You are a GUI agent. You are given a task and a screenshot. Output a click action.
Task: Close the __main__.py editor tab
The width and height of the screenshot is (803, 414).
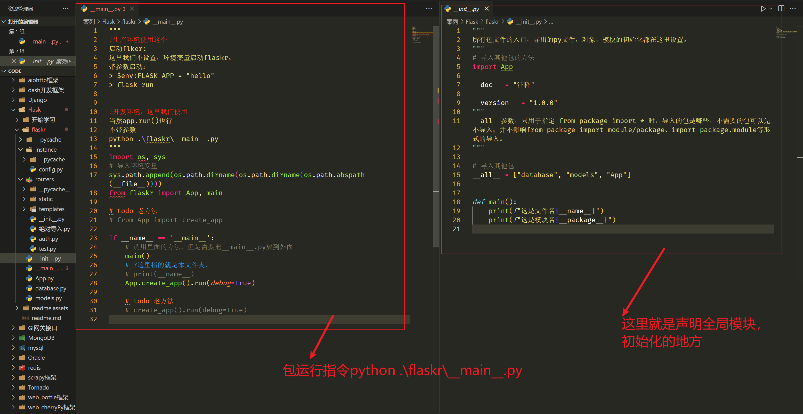click(x=132, y=9)
